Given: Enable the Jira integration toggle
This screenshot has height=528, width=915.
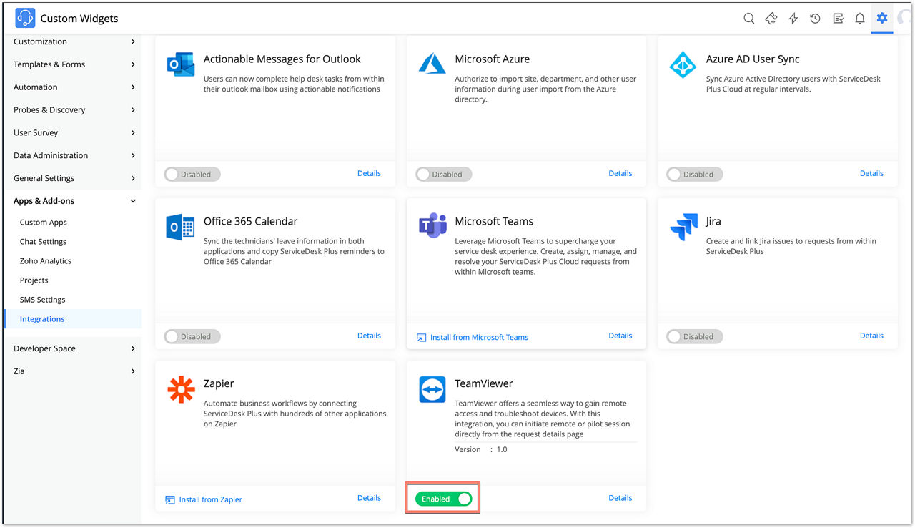Looking at the screenshot, I should coord(694,336).
